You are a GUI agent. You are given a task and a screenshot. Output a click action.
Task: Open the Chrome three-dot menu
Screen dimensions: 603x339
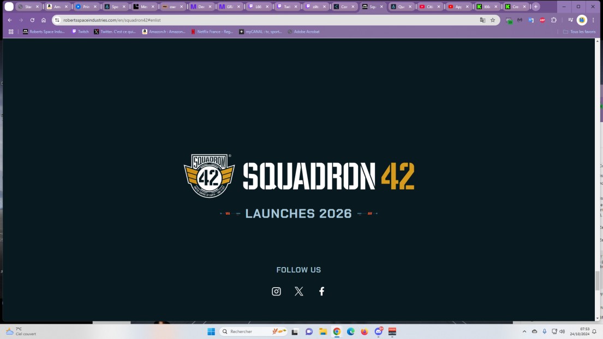click(x=593, y=20)
